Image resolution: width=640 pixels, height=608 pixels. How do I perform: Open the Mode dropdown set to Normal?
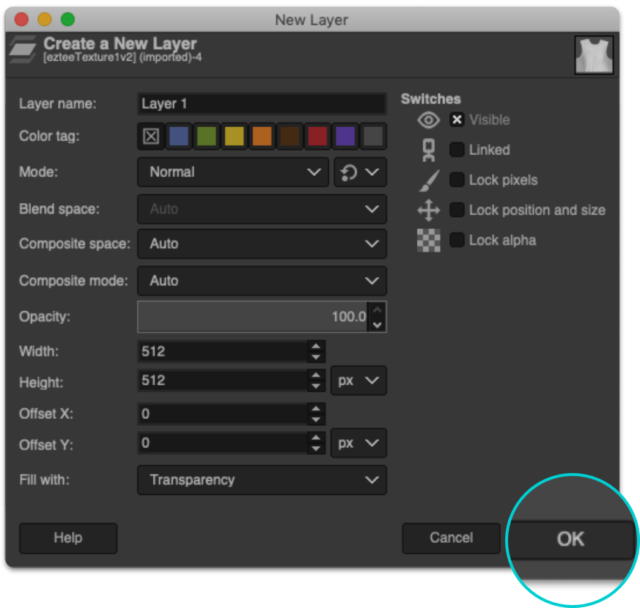coord(233,172)
